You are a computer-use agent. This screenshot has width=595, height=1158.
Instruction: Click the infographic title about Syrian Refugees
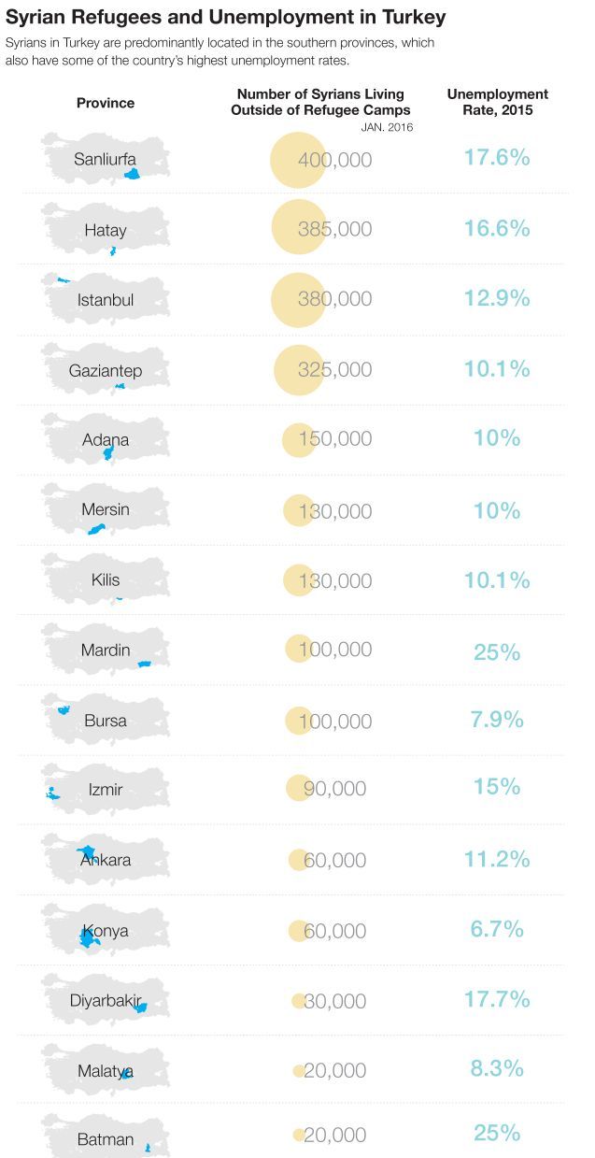click(x=226, y=18)
